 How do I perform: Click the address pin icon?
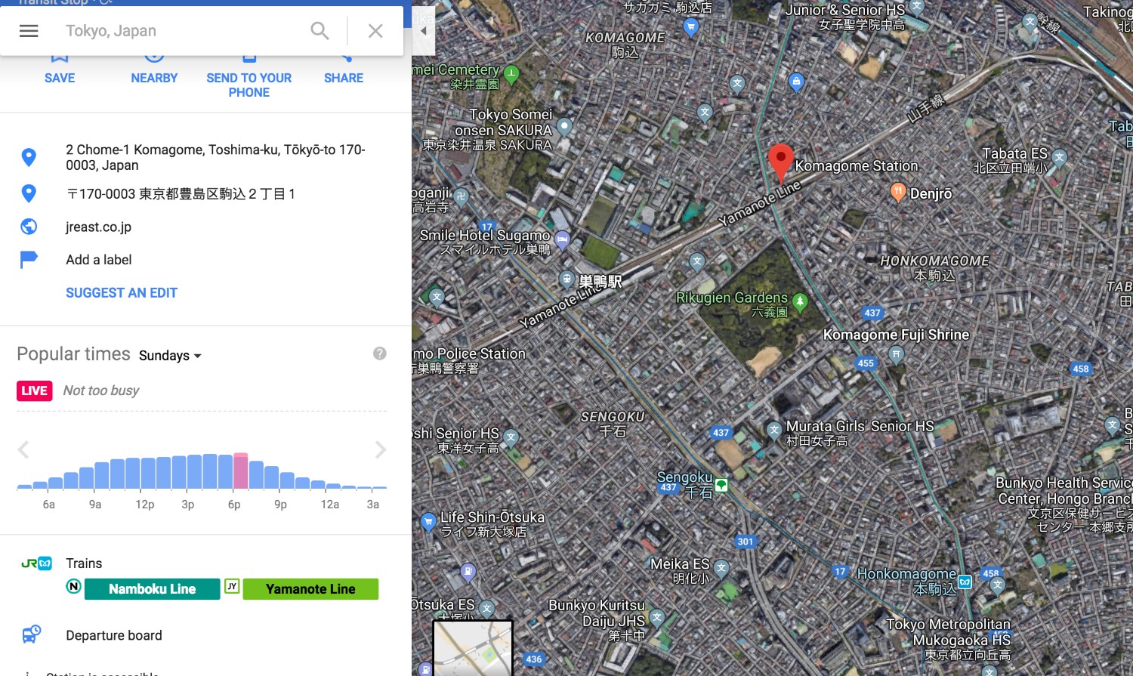click(29, 157)
